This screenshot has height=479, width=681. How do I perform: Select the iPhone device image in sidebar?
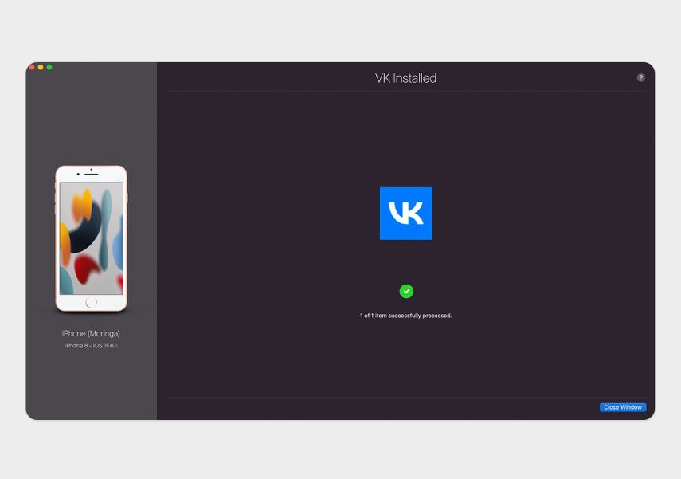[x=92, y=238]
